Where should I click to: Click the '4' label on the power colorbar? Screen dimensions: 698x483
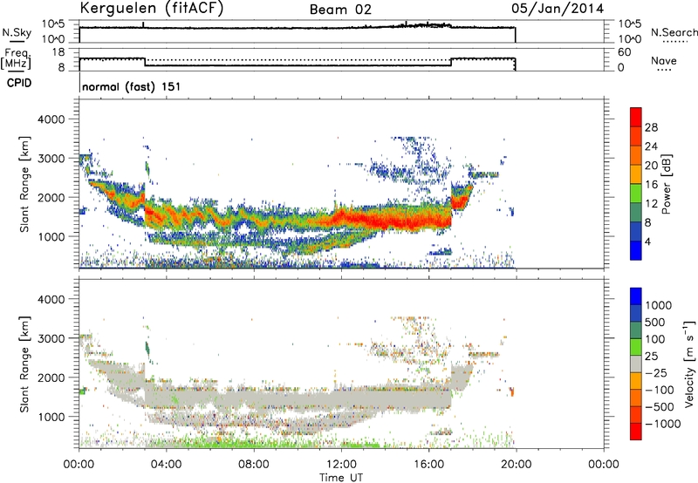(647, 241)
